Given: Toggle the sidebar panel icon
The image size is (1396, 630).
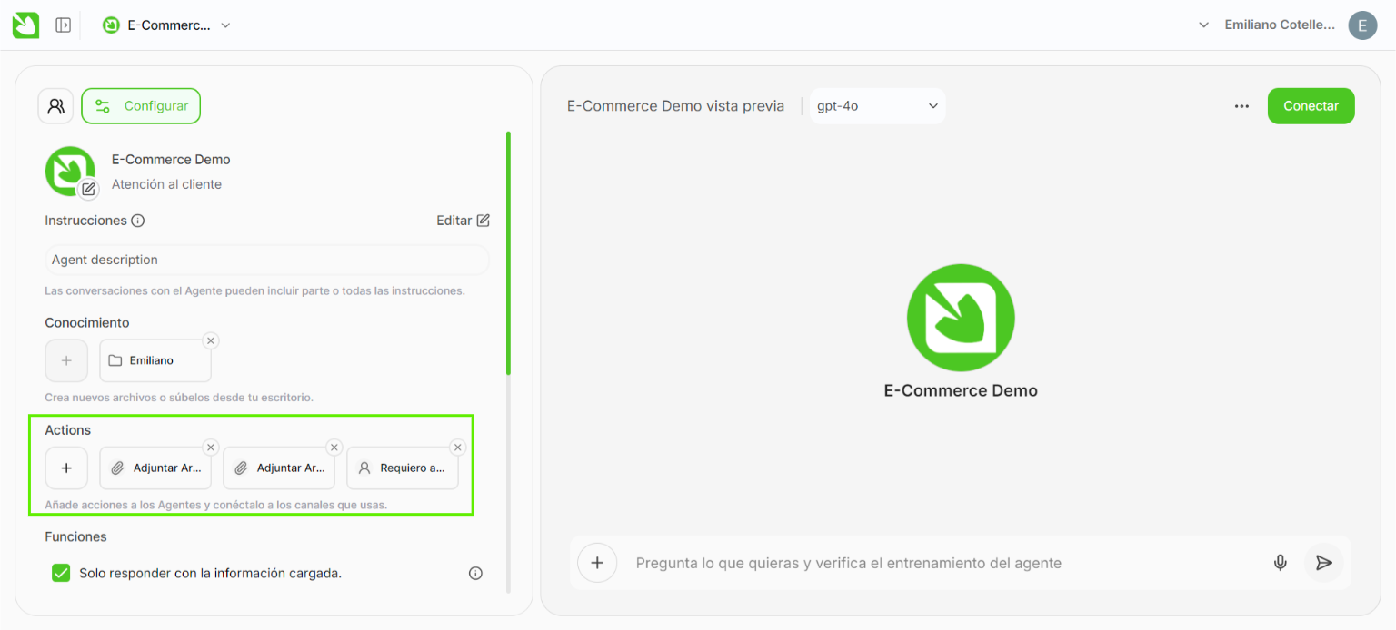Looking at the screenshot, I should (x=63, y=25).
